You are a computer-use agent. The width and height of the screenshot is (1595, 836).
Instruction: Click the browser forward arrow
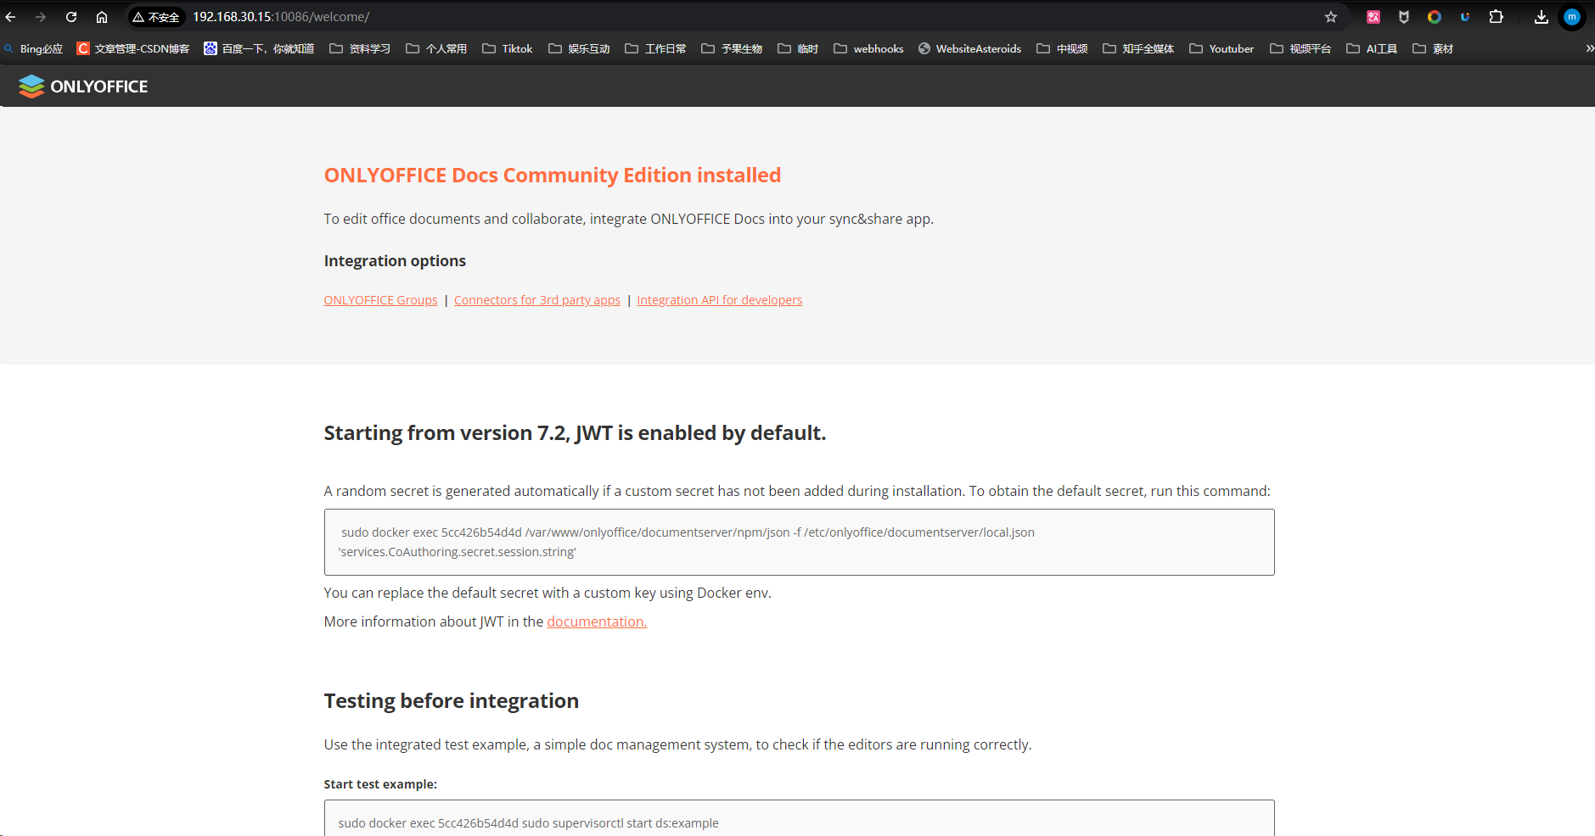point(41,17)
